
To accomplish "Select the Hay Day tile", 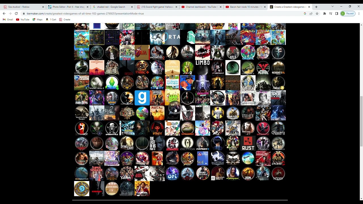I will [x=172, y=98].
